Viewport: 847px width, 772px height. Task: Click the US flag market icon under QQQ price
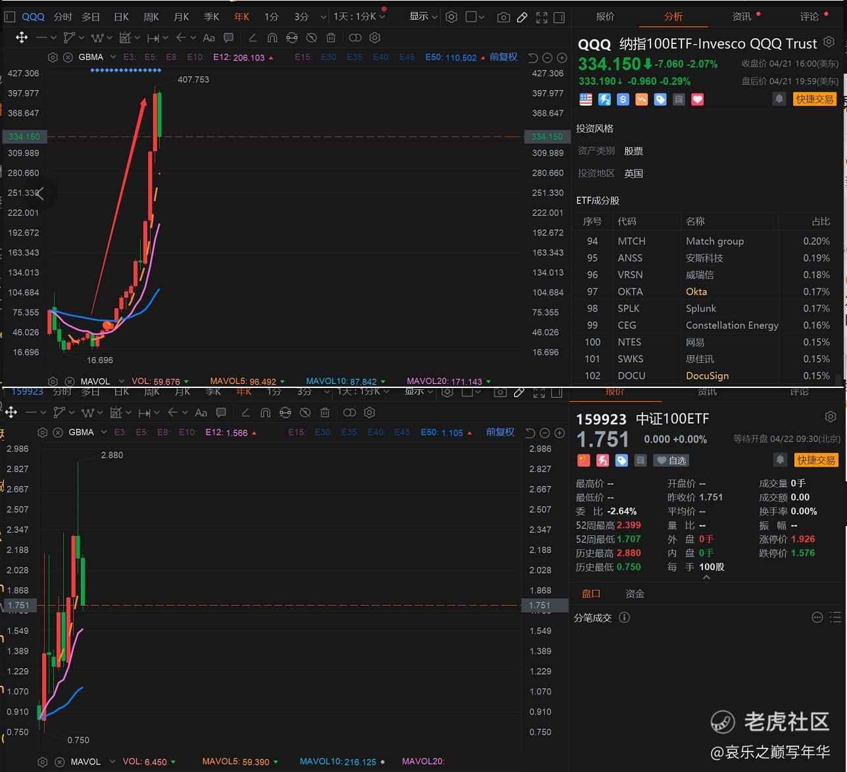pyautogui.click(x=585, y=99)
